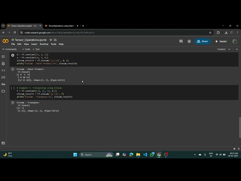Run the Example 5 transpose cell
The image size is (241, 181).
13,88
